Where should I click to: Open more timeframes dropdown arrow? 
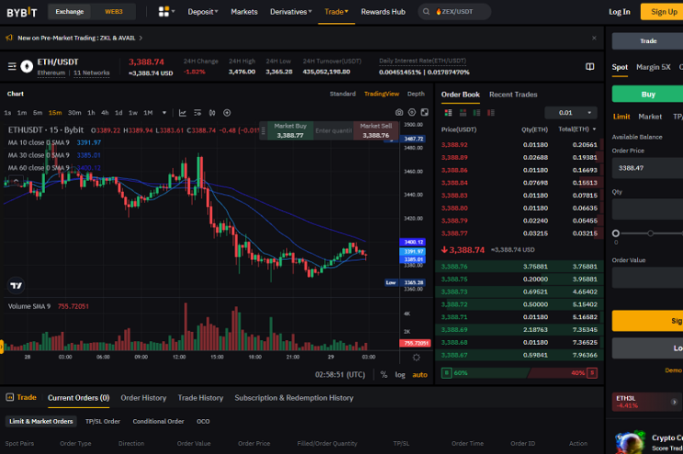point(165,113)
